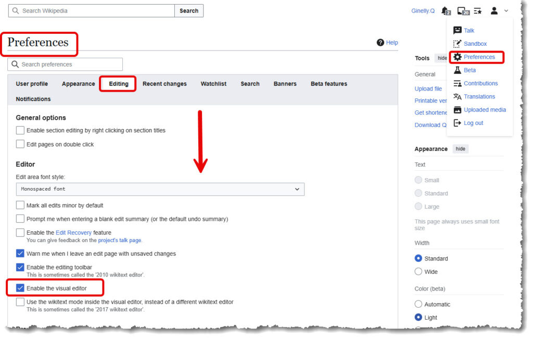Open Contributions in user menu
Image resolution: width=533 pixels, height=339 pixels.
point(480,83)
